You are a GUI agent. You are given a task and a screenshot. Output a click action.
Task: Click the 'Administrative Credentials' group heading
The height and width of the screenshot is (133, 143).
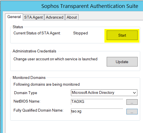(x=34, y=51)
